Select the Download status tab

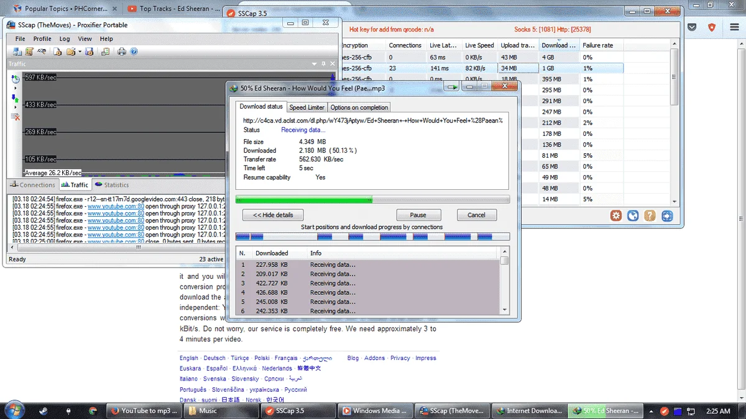click(x=261, y=107)
